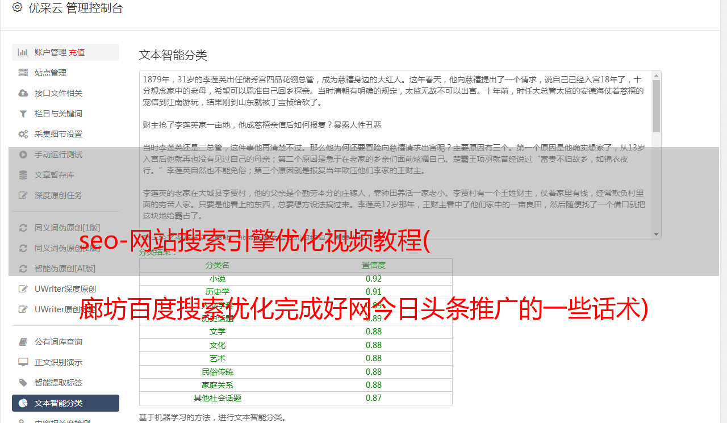Click the UWriter深度原创 edit icon
727x423 pixels.
tap(23, 289)
